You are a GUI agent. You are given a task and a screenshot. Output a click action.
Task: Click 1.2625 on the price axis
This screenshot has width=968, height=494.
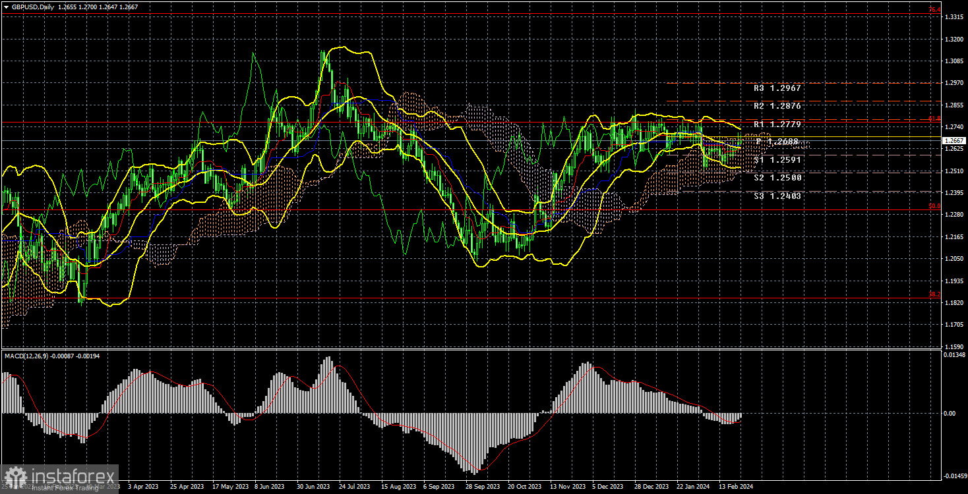point(954,149)
